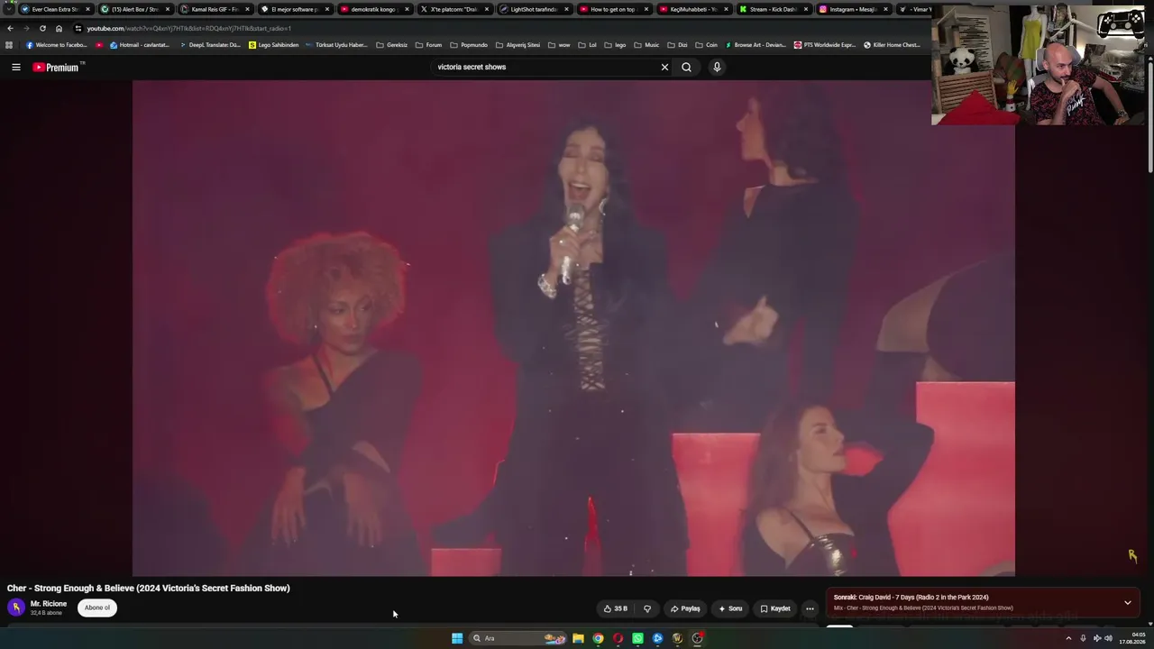1154x649 pixels.
Task: Expand Alışveriş Sitesi bookmarks folder
Action: pyautogui.click(x=518, y=45)
